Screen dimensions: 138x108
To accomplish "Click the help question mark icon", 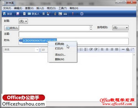I will click(x=82, y=14).
